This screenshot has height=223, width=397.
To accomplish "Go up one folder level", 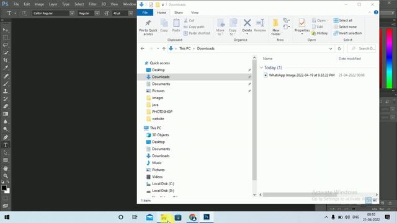I will tap(164, 48).
